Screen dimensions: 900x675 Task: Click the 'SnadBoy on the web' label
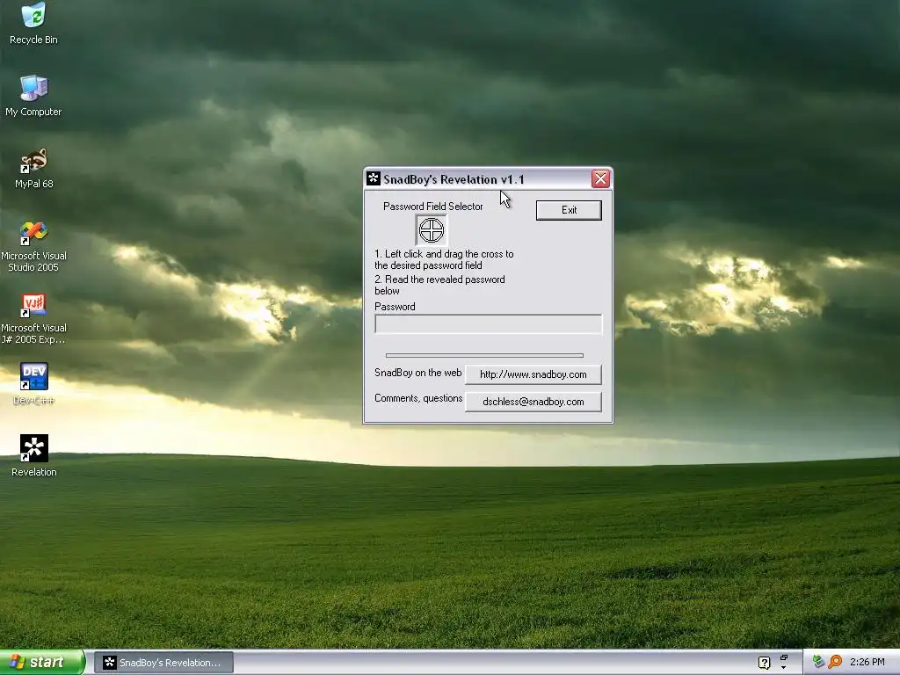pos(417,373)
